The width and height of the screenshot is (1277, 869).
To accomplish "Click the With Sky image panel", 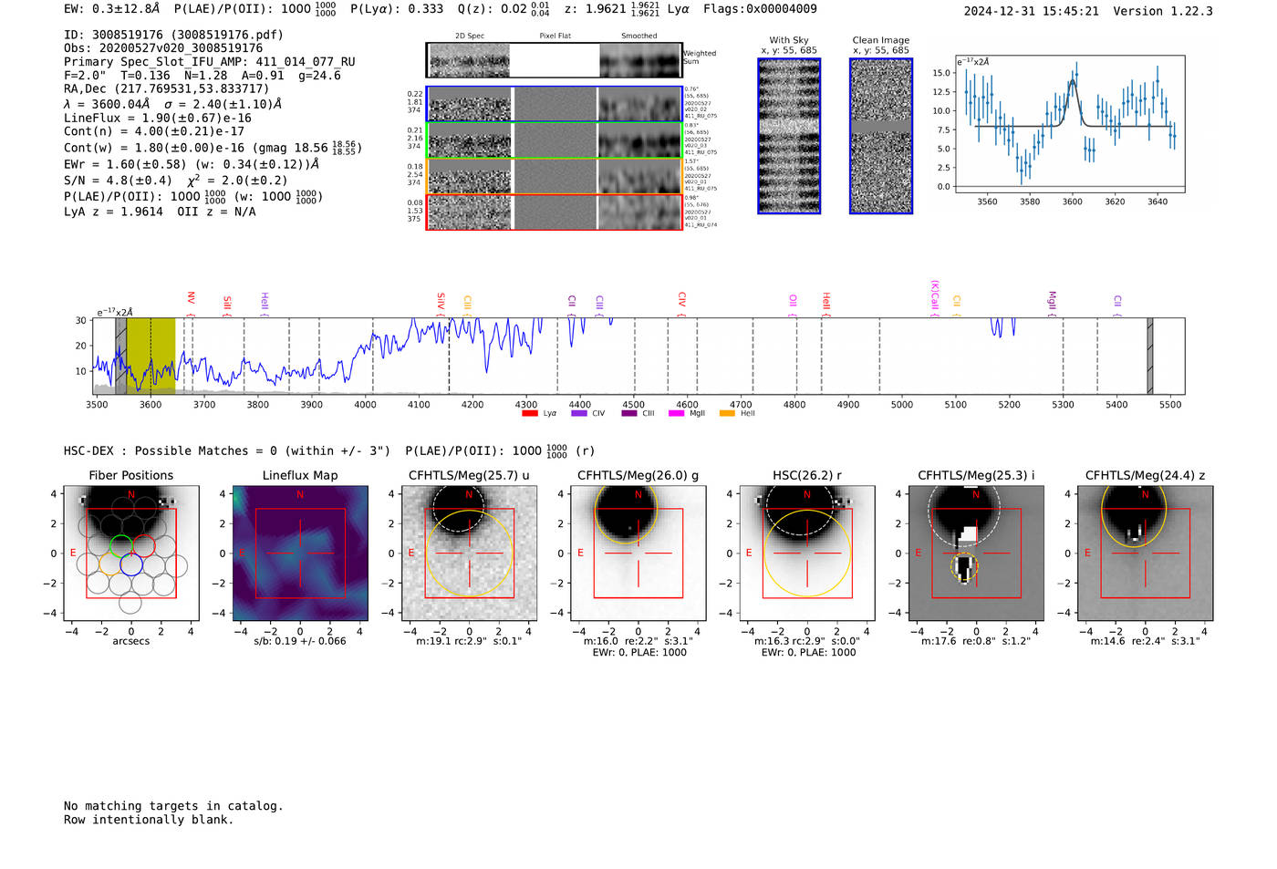I will point(789,136).
